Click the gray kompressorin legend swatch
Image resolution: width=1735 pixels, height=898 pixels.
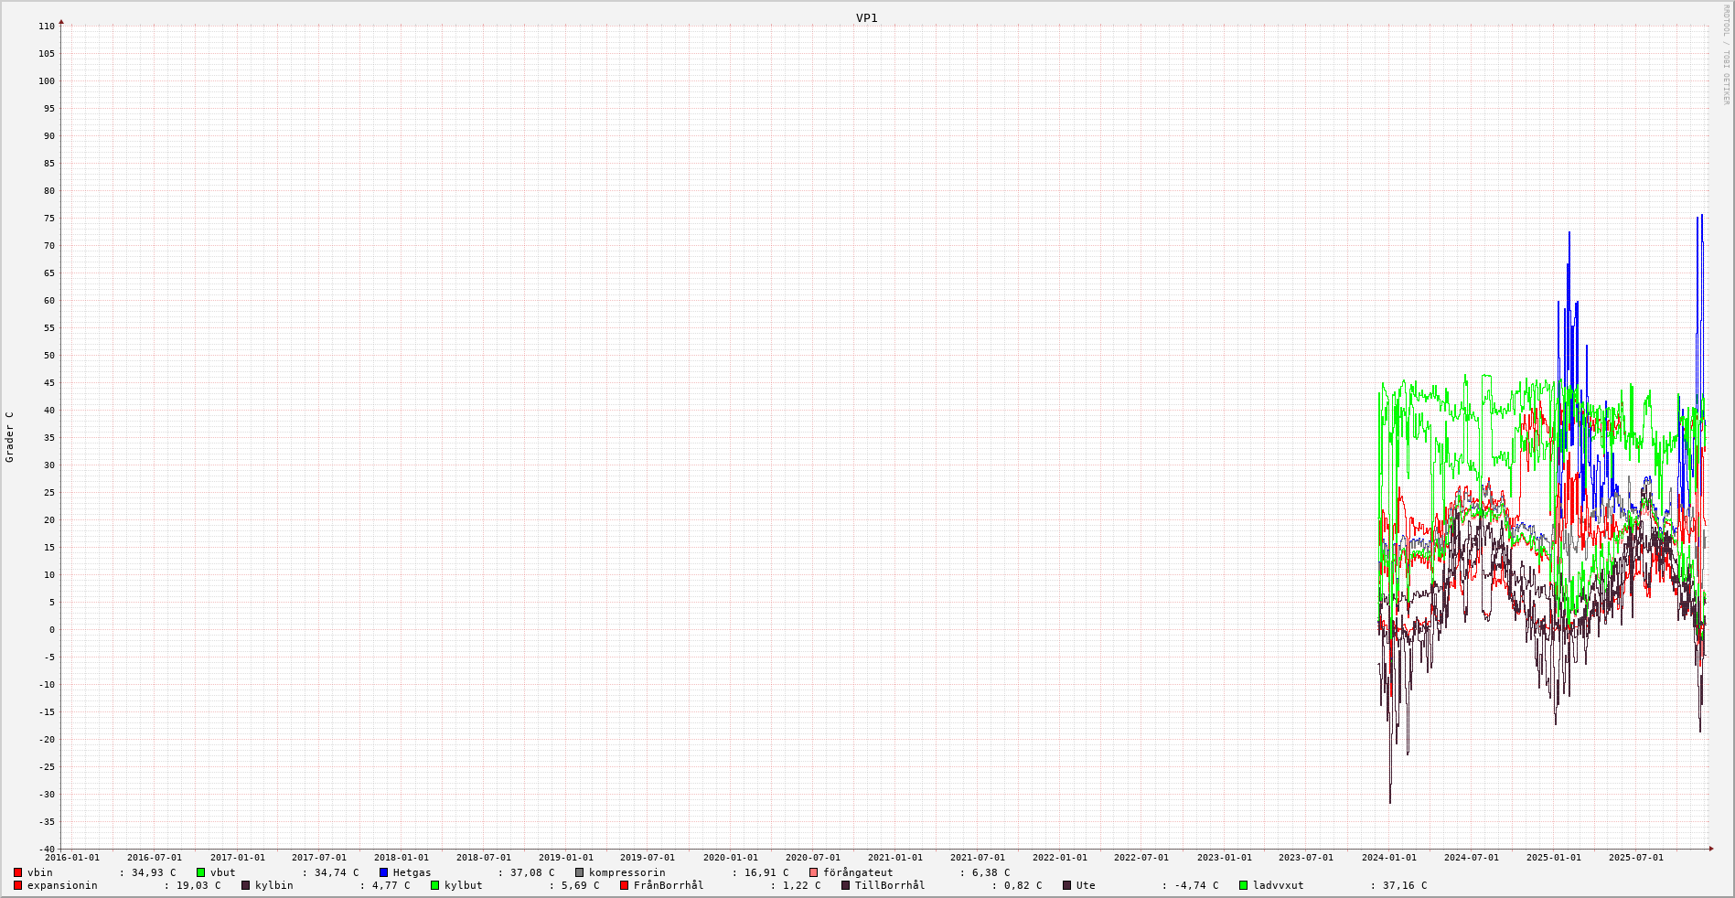(x=580, y=872)
